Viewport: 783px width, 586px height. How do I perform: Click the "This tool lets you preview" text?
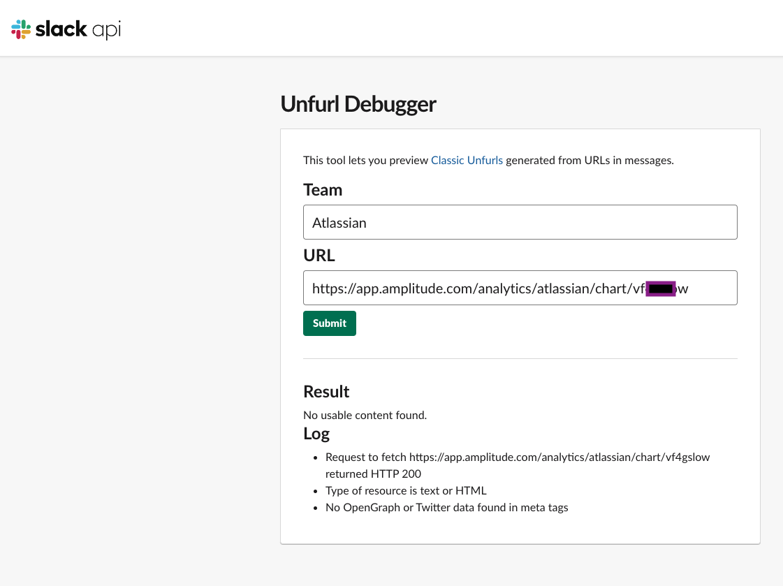point(365,160)
